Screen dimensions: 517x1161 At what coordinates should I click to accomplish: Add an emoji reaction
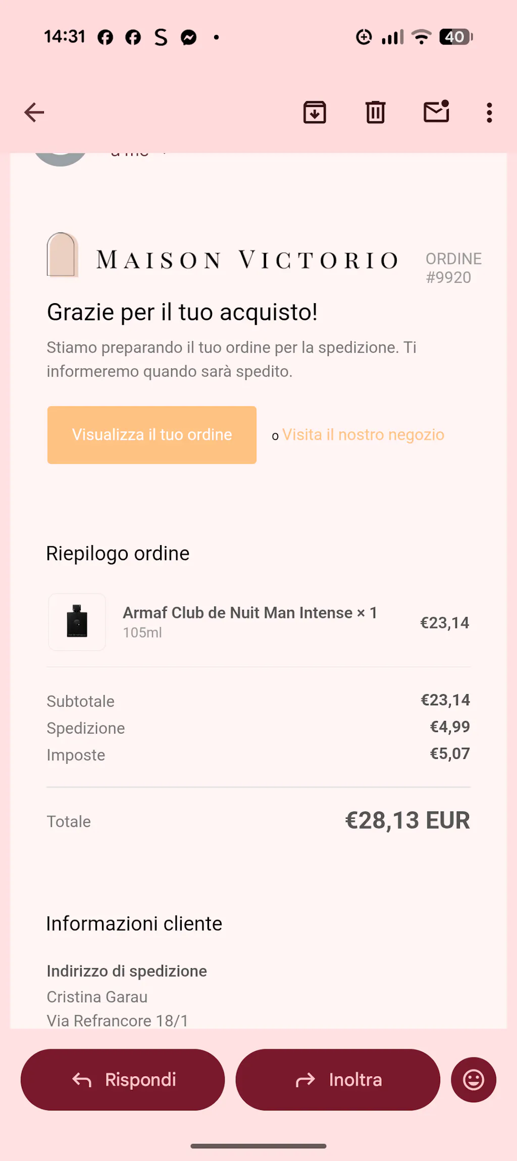474,1080
